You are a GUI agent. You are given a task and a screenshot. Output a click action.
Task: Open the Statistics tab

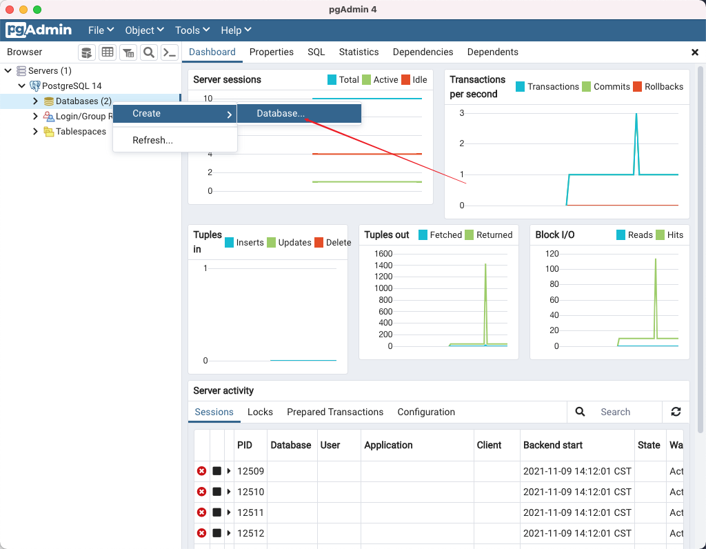click(359, 52)
